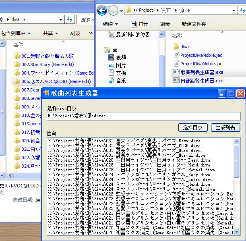Screen dimensions: 246x241
Task: Select the 017.初音 folder
Action: coord(27,132)
